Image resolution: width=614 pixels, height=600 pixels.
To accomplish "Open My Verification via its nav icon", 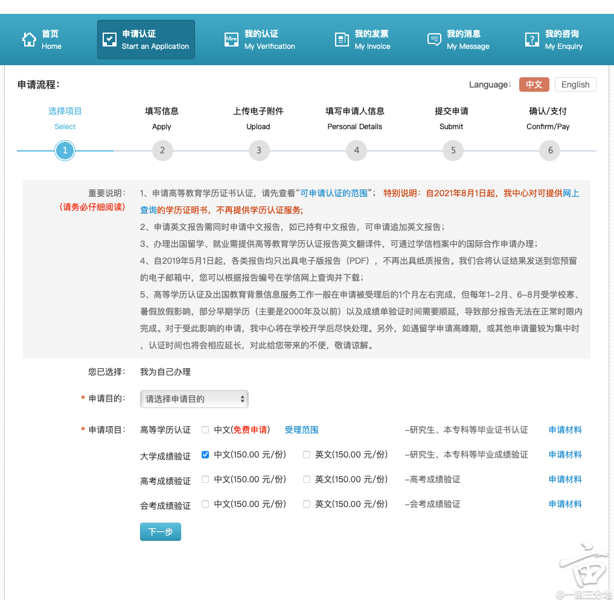I will pyautogui.click(x=231, y=39).
